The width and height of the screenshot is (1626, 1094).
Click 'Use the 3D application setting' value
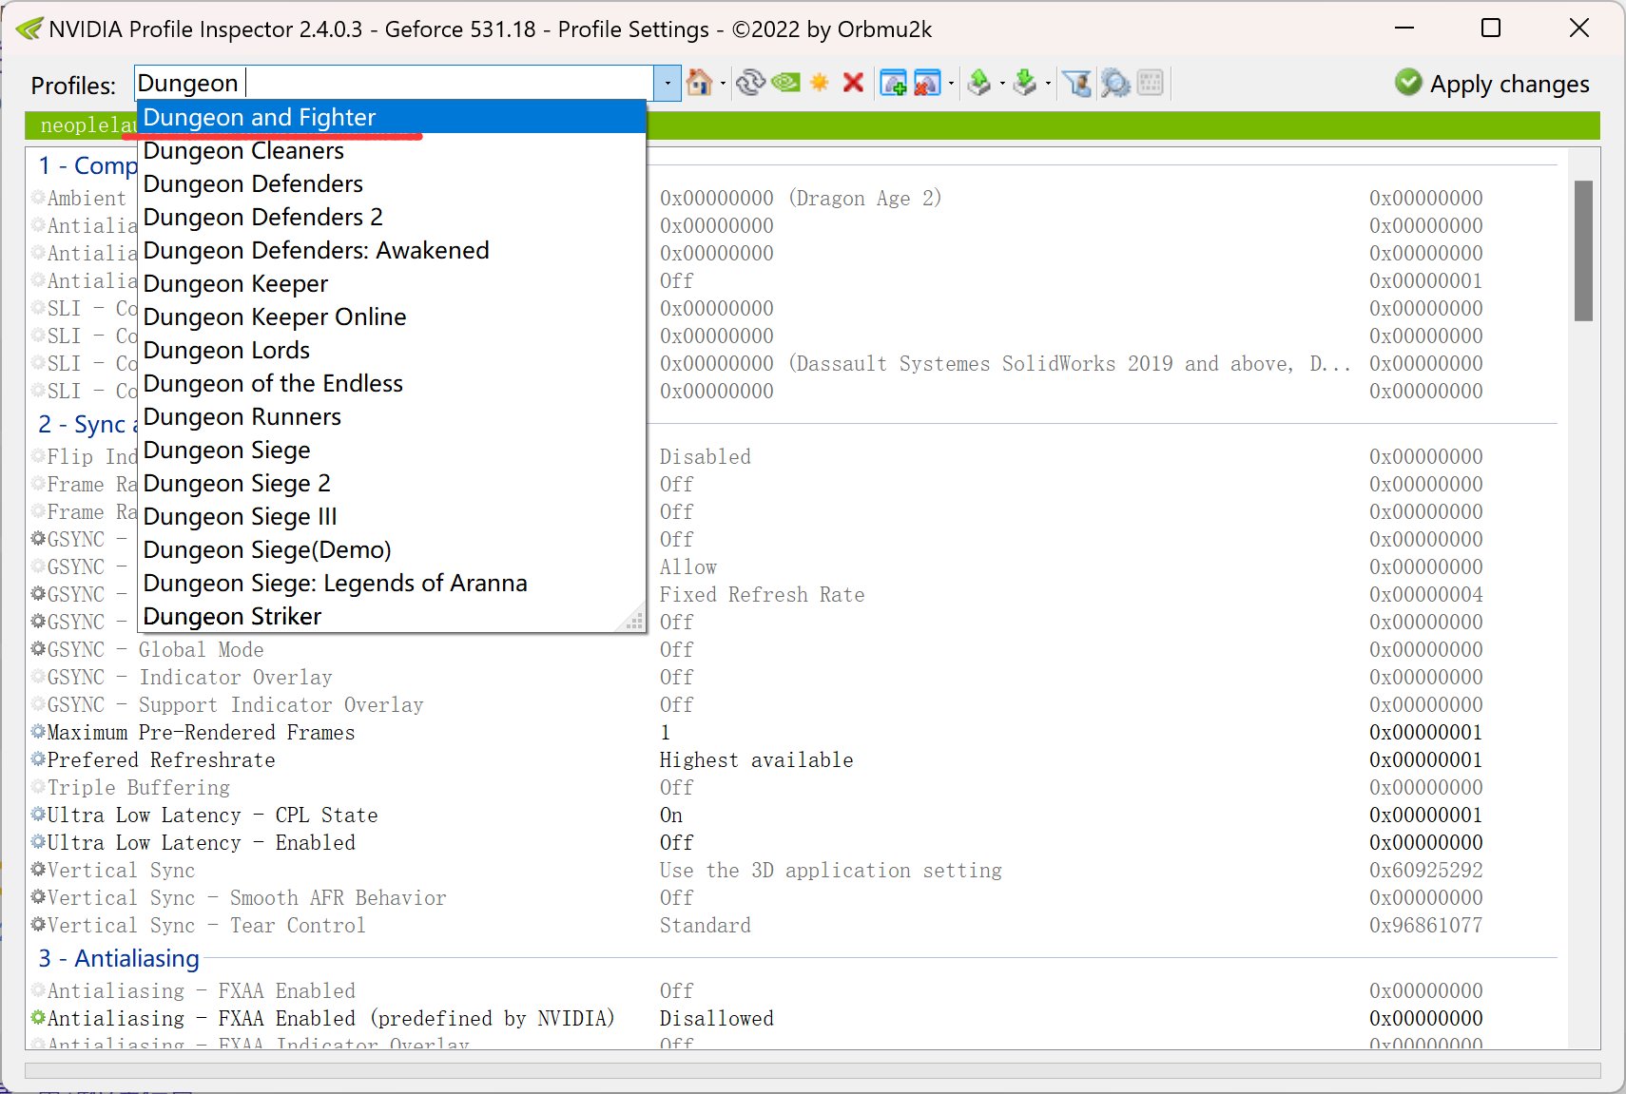(830, 871)
